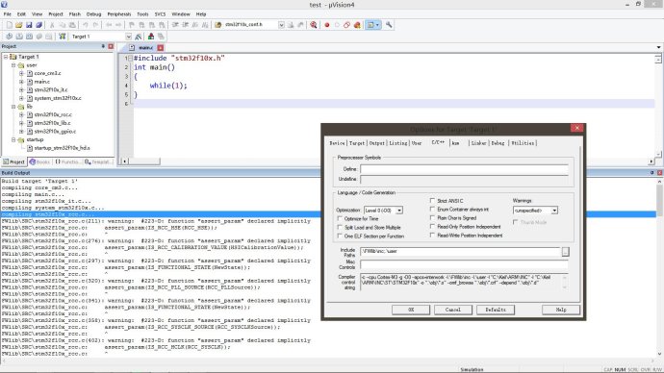
Task: Click Help in the options dialog
Action: coord(561,310)
